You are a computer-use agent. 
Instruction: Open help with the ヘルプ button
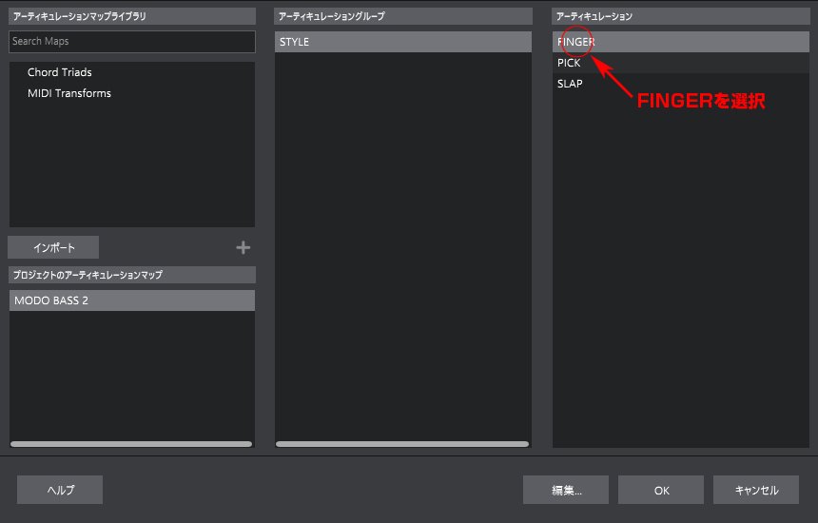[60, 490]
